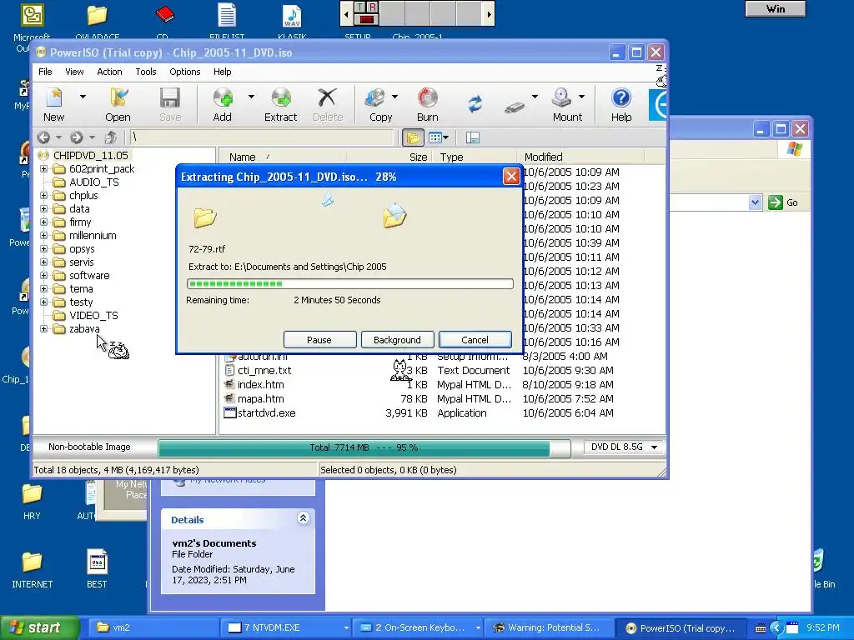Viewport: 854px width, 640px height.
Task: Click the New image toolbar icon
Action: (x=54, y=104)
